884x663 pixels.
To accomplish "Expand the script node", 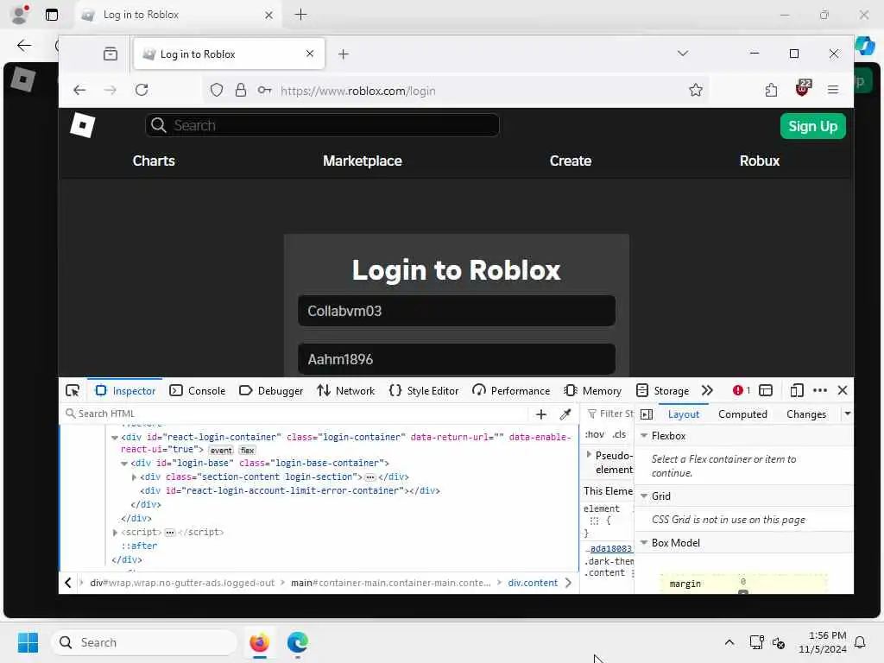I will 115,532.
